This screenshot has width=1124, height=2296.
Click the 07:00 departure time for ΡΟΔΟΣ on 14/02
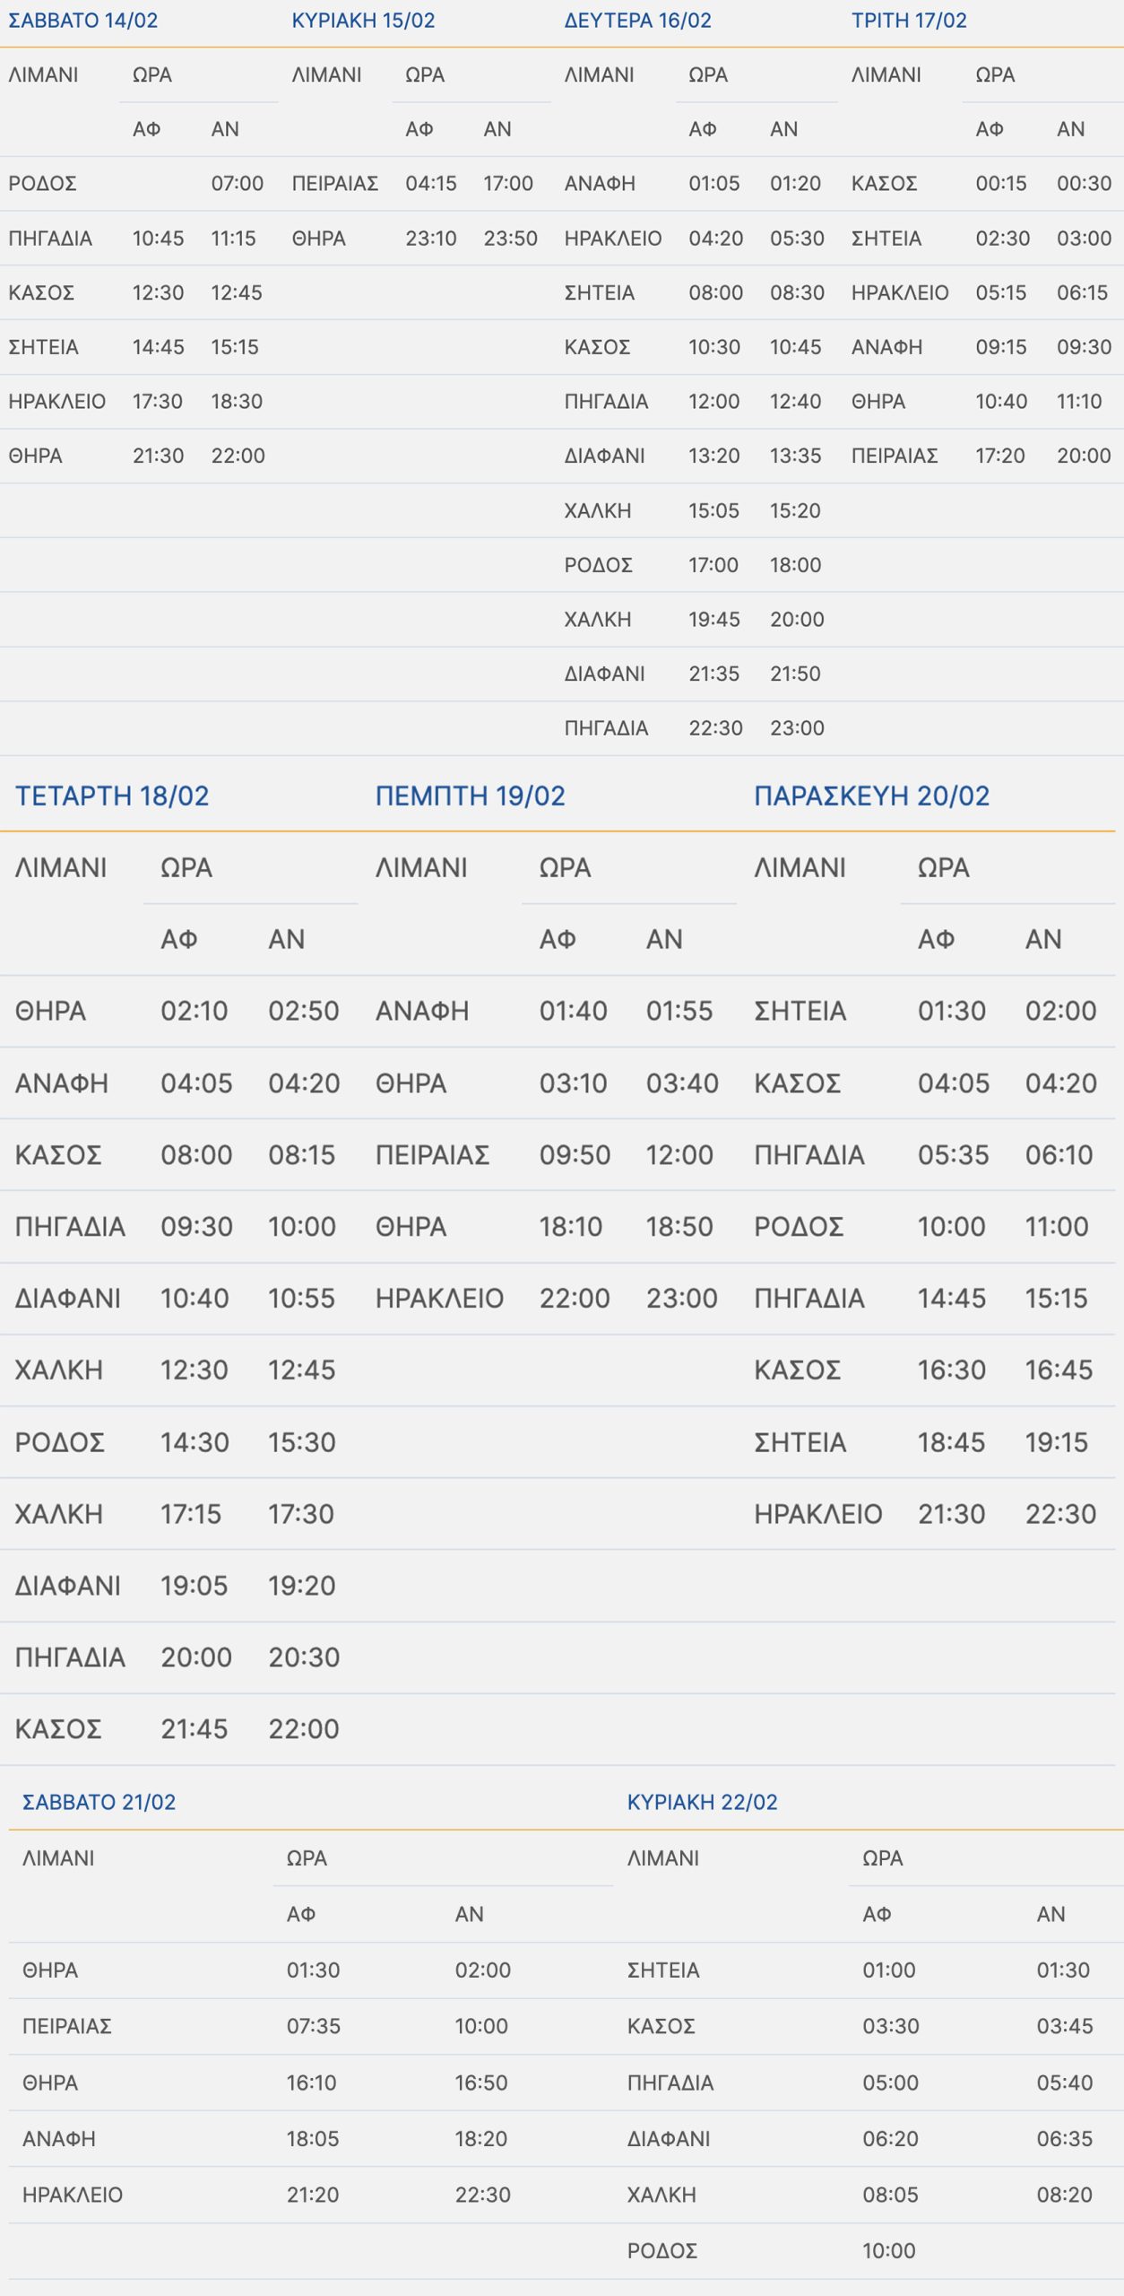click(x=237, y=184)
